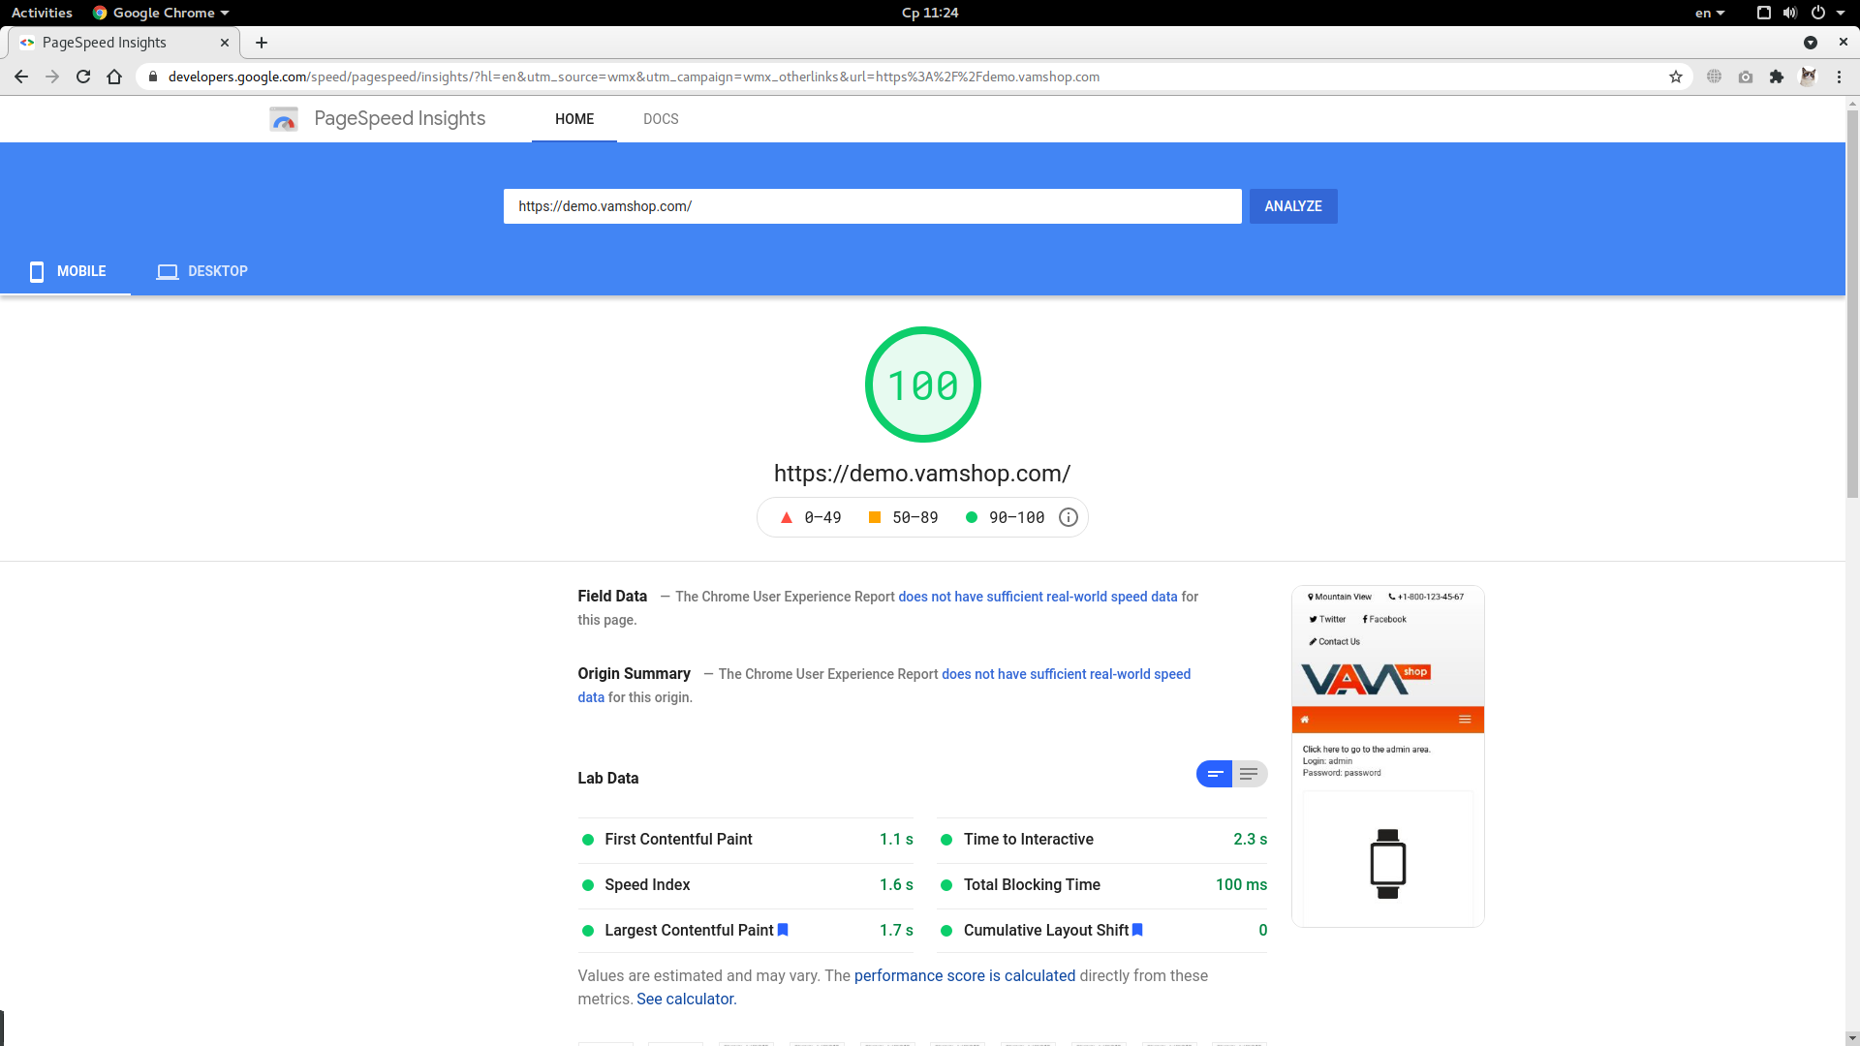This screenshot has height=1046, width=1860.
Task: Go to the browser home icon
Action: coord(114,77)
